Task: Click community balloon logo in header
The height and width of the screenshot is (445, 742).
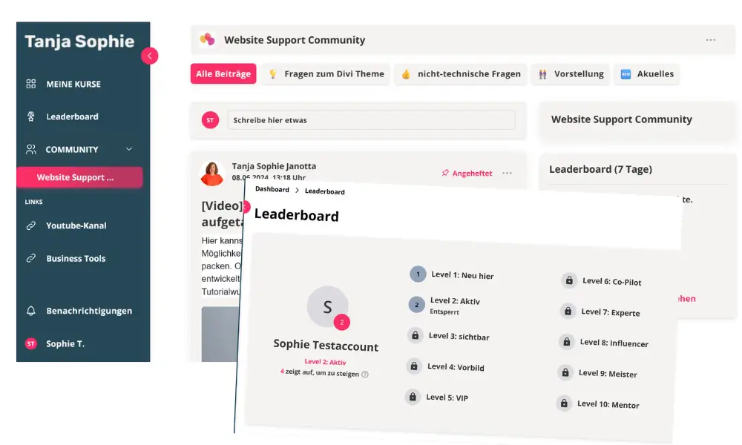Action: (207, 39)
